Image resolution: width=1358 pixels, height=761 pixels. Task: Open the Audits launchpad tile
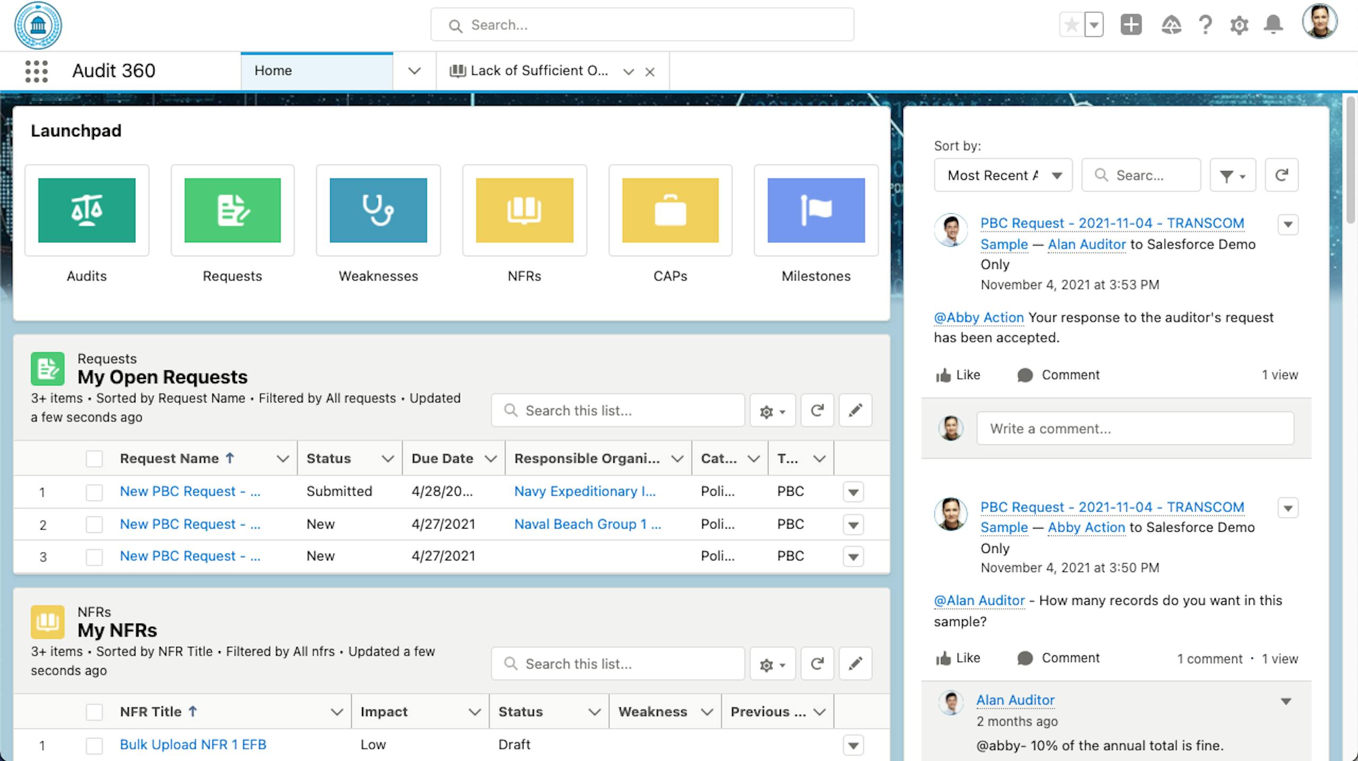coord(87,211)
